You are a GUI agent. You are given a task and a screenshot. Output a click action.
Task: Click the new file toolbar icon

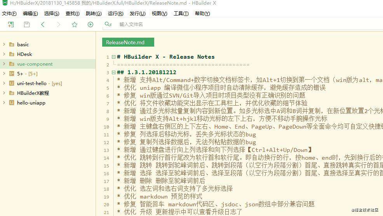[x=11, y=24]
